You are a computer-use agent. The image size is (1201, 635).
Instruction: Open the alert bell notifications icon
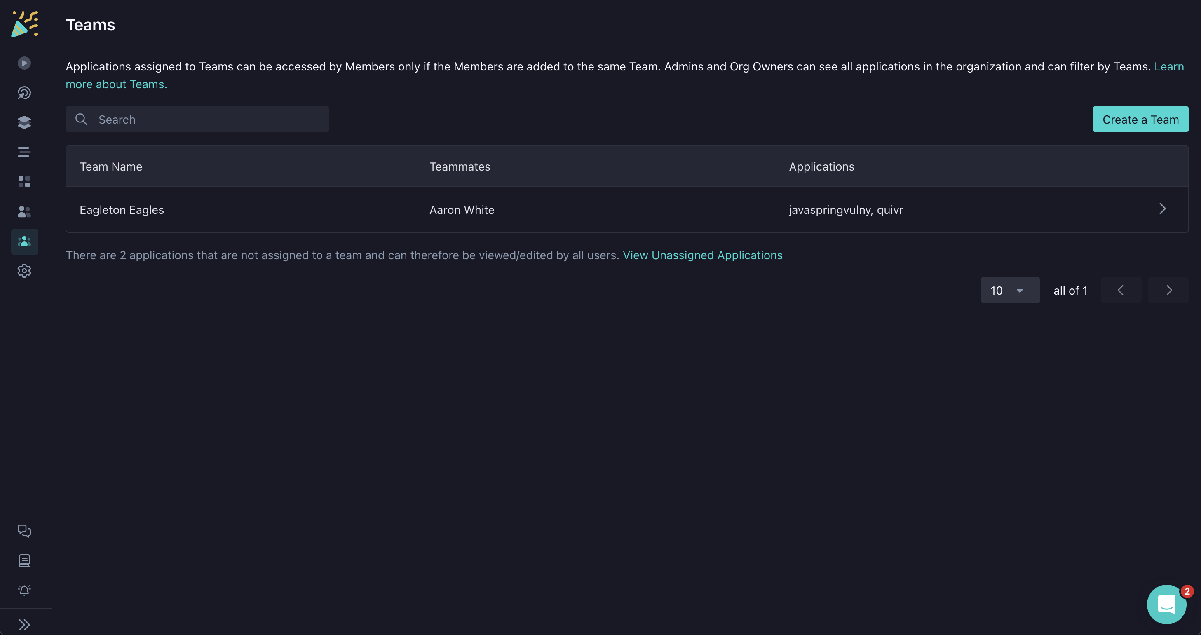pyautogui.click(x=24, y=590)
